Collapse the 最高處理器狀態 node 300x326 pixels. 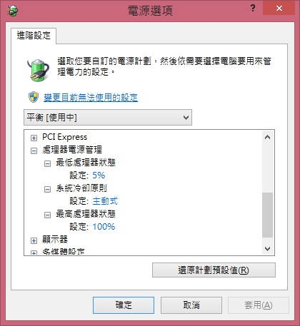(47, 215)
